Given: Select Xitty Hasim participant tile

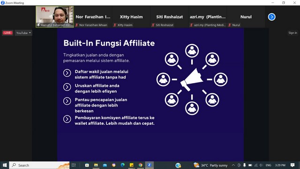Looking at the screenshot, I should coord(131,17).
